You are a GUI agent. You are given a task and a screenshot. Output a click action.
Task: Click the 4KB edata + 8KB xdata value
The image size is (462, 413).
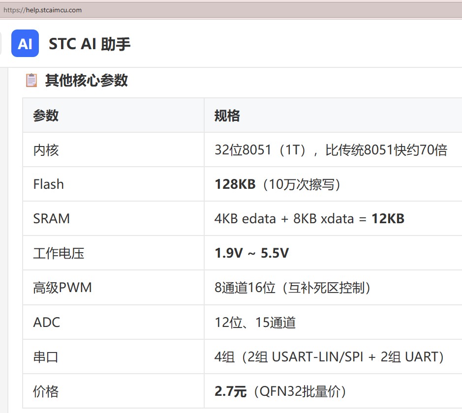(309, 219)
